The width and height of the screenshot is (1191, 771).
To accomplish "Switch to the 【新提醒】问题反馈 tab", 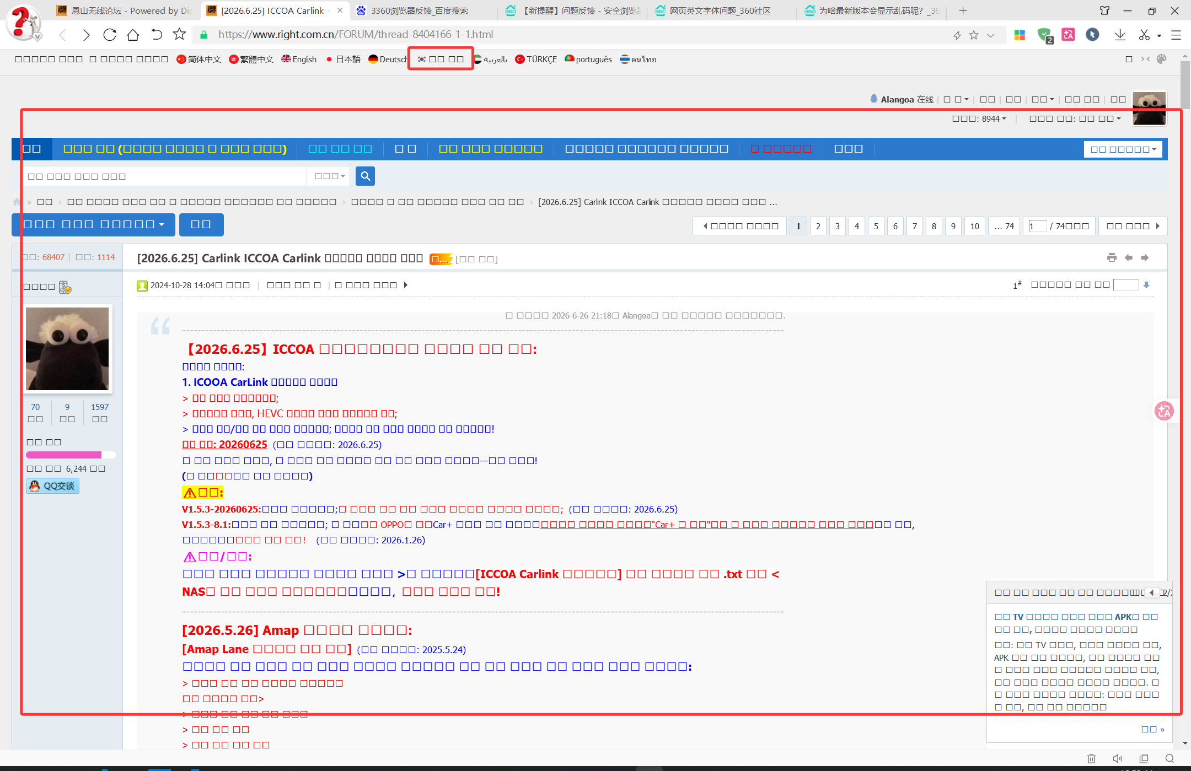I will click(572, 10).
